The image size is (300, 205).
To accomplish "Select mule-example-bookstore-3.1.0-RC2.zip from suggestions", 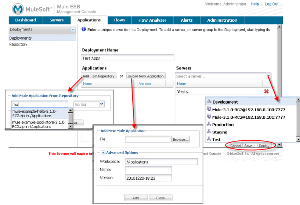I will (39, 124).
